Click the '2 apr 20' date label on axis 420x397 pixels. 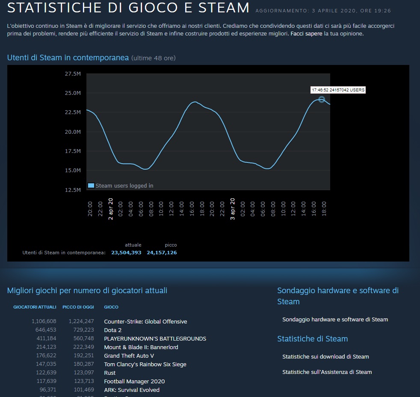[111, 209]
